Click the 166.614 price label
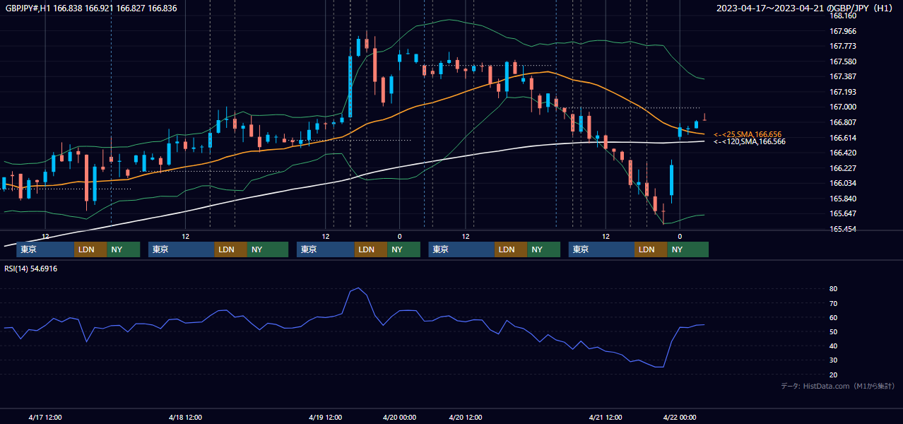Screen dimensions: 903x424 842,138
